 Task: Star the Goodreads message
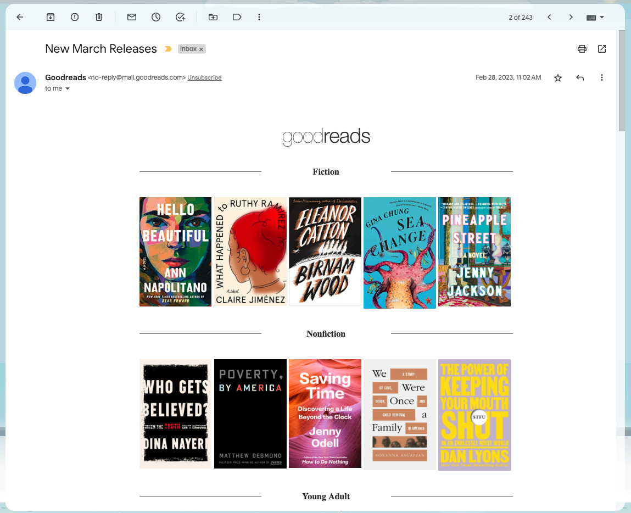pyautogui.click(x=558, y=78)
